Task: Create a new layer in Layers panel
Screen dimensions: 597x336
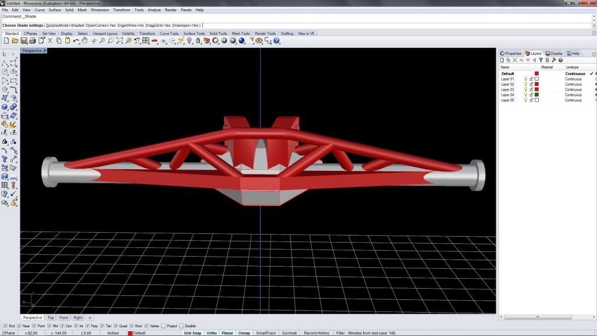Action: click(502, 60)
